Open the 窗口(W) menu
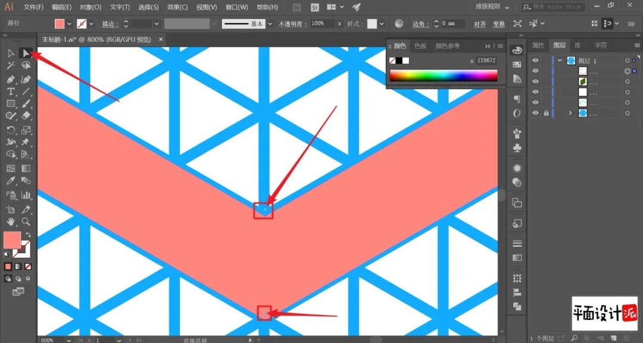The width and height of the screenshot is (643, 343). [x=237, y=7]
